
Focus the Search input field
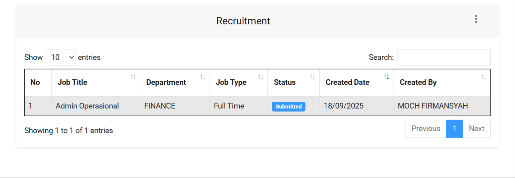point(443,57)
